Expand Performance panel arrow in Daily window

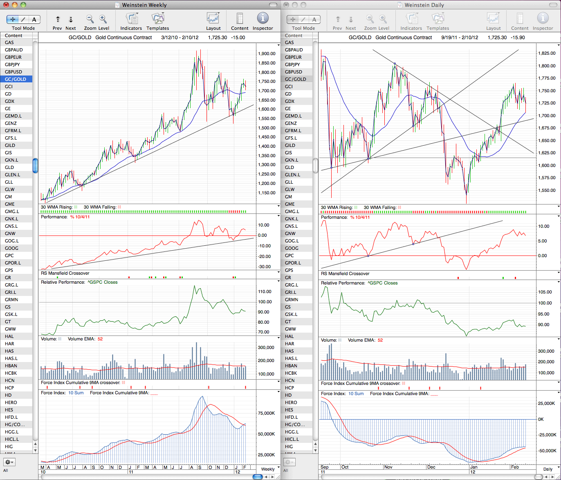click(x=559, y=217)
